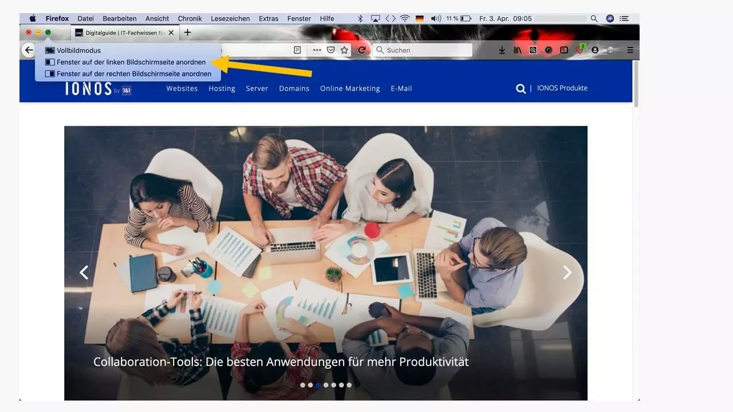
Task: Open the Firefox hamburger menu
Action: 630,50
